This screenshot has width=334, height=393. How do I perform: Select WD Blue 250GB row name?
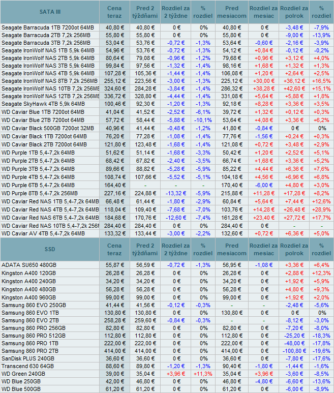[x=21, y=381]
